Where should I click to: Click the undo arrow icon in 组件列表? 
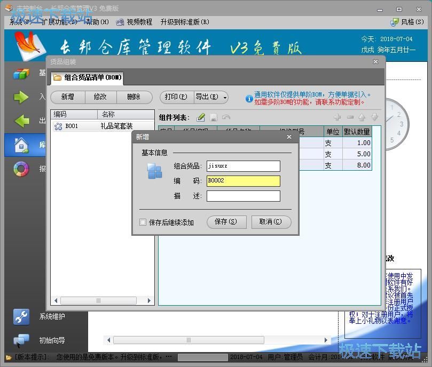click(x=226, y=117)
